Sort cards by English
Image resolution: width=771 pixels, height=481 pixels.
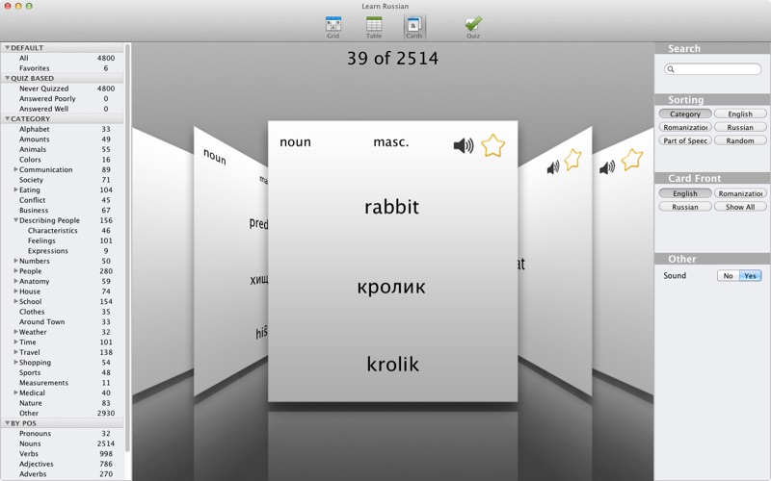(x=740, y=114)
